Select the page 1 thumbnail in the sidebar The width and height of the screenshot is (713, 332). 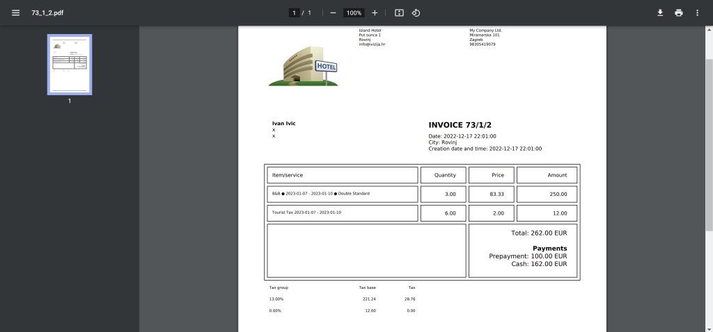(70, 65)
